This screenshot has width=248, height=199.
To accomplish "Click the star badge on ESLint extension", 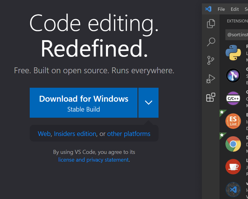I will click(222, 112).
